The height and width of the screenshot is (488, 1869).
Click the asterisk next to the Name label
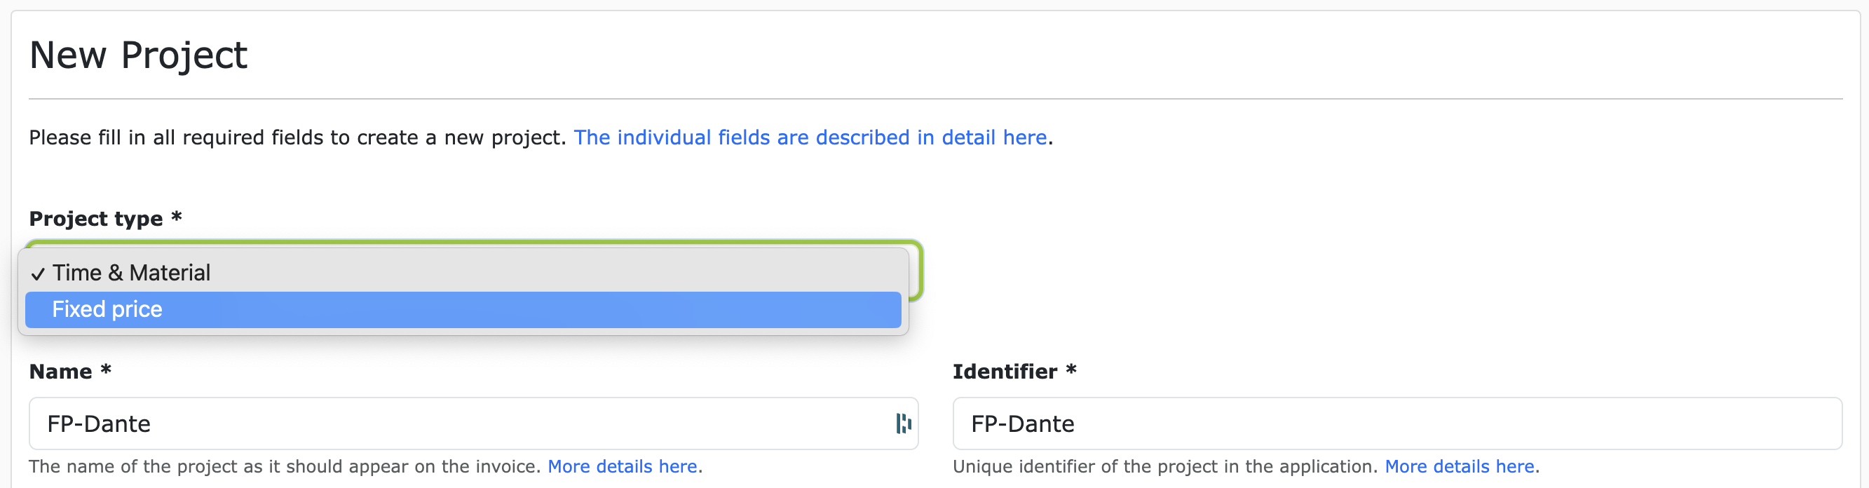pos(106,370)
